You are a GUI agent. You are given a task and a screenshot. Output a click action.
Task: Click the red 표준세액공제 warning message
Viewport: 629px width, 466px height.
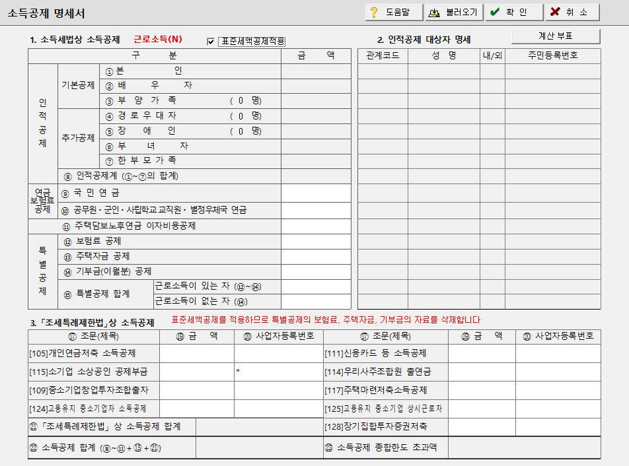(326, 319)
